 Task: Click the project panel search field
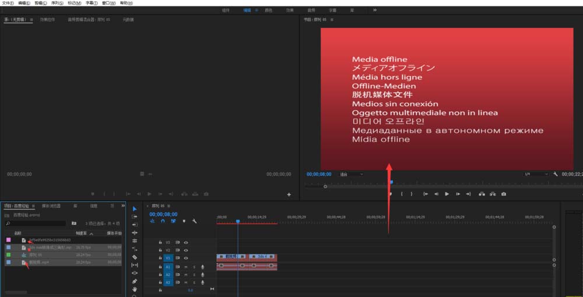36,223
